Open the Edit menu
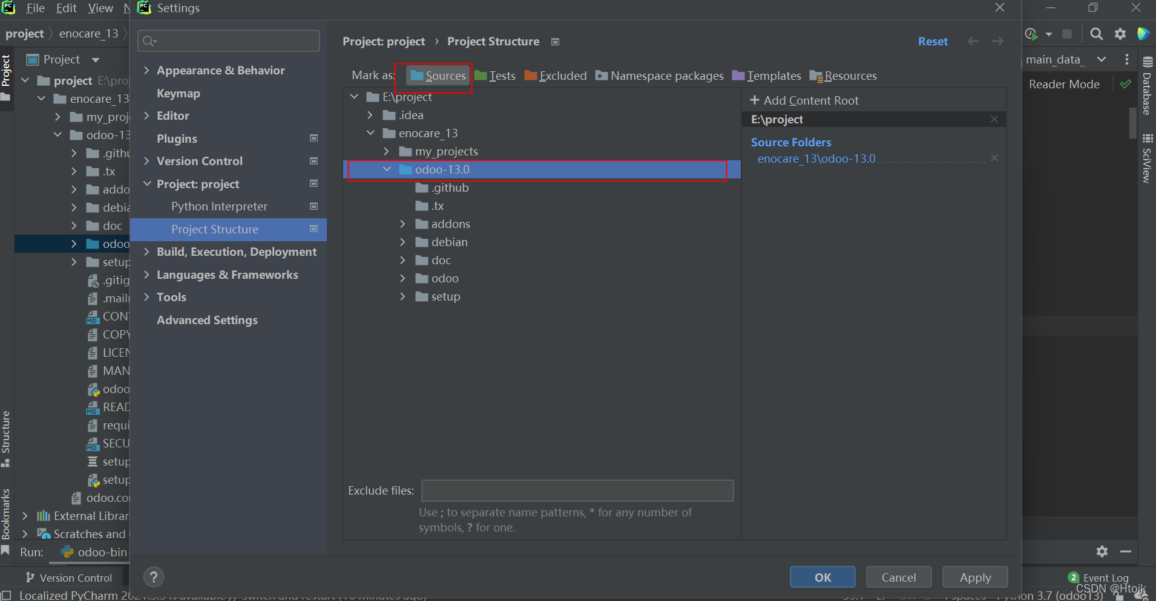The height and width of the screenshot is (601, 1156). click(x=66, y=8)
